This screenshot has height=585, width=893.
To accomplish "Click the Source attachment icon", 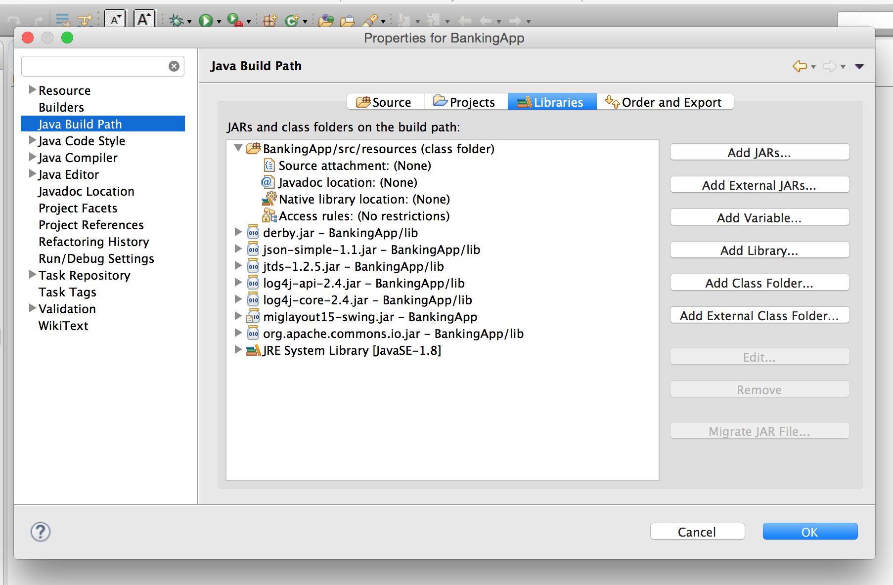I will pyautogui.click(x=269, y=165).
